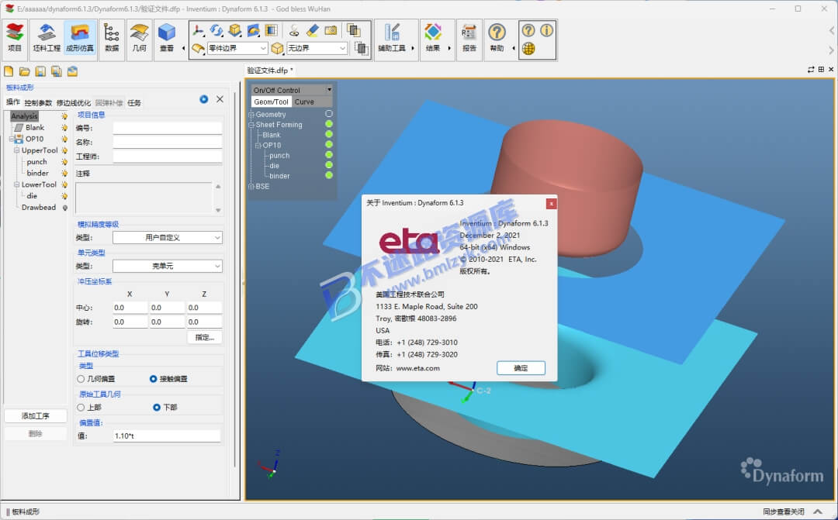The image size is (838, 520).
Task: Select the Analysis tree item
Action: tap(25, 115)
